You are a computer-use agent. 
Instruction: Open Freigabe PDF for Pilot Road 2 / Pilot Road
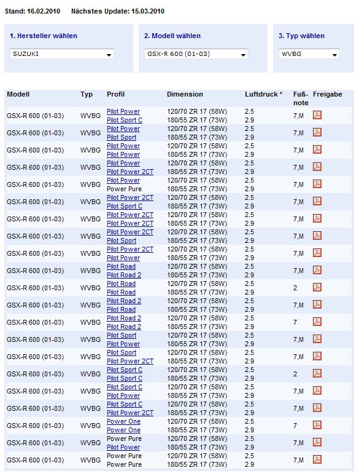click(x=317, y=305)
